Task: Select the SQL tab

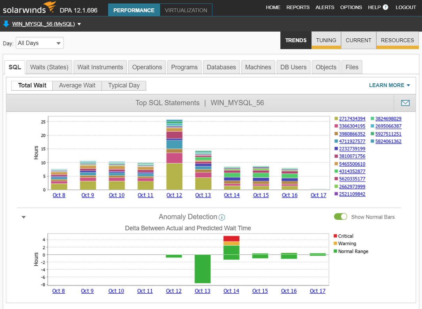Action: [15, 67]
